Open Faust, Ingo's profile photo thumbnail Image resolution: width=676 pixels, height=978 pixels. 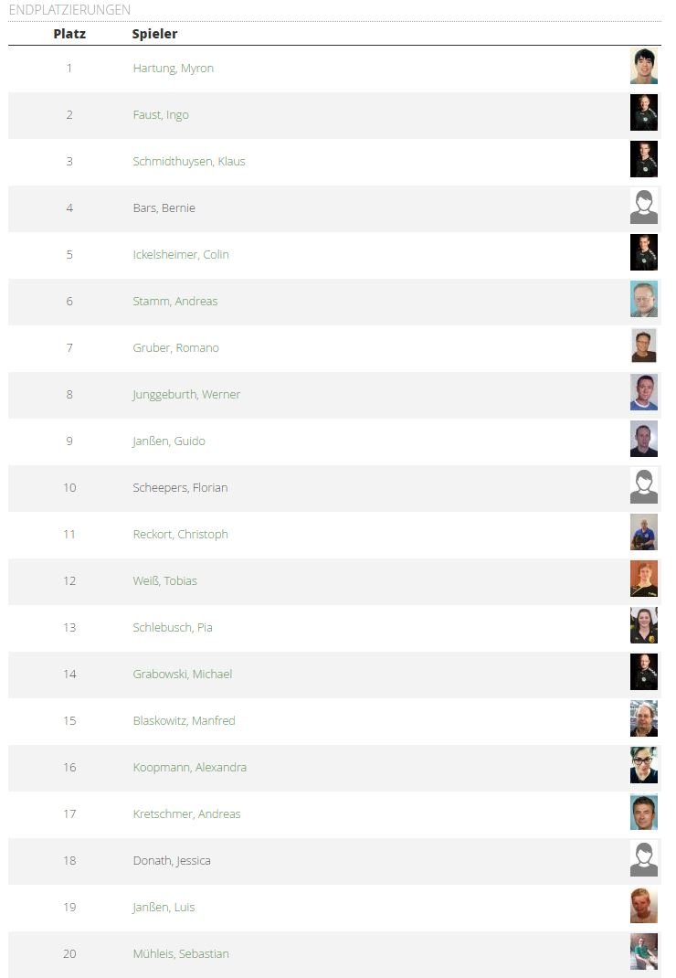click(643, 114)
